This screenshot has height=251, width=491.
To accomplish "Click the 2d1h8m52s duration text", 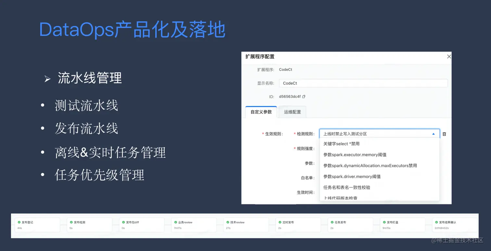I will coord(442,228).
